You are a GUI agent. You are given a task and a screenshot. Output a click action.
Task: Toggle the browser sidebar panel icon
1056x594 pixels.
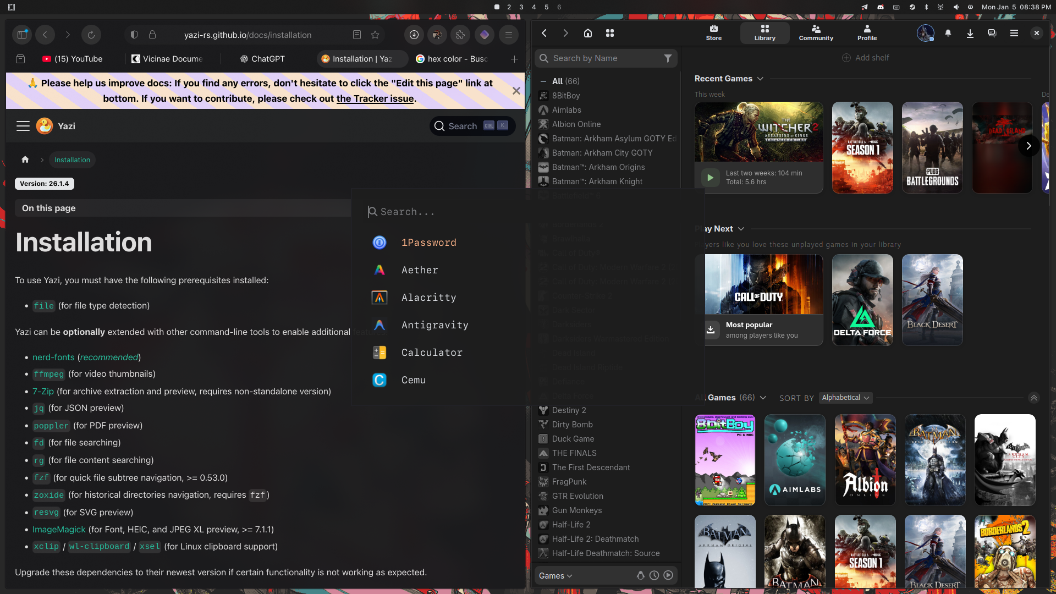click(x=22, y=35)
